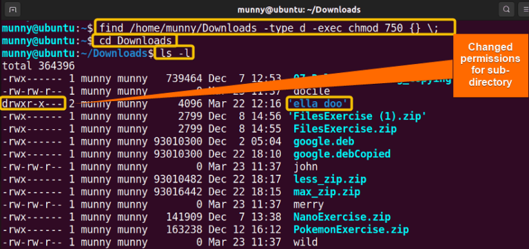
Task: Click the file named merry
Action: [x=309, y=204]
